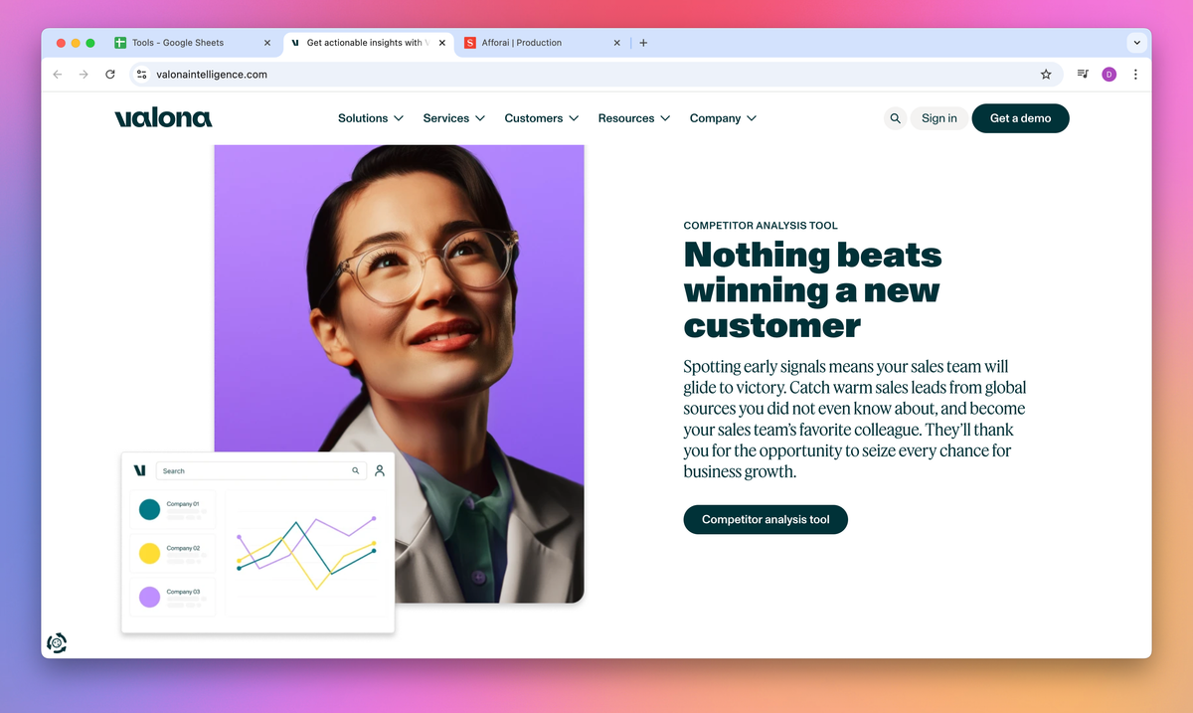
Task: Click the Valona logo
Action: tap(163, 118)
